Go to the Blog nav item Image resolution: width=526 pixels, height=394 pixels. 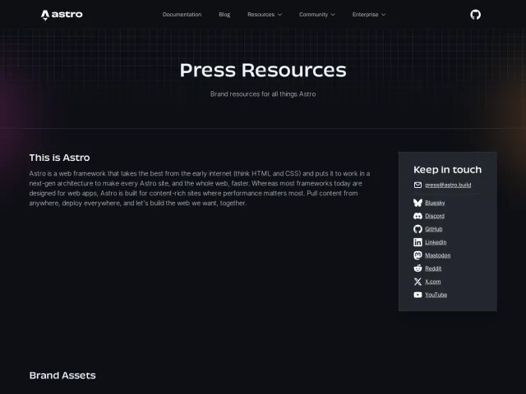click(x=224, y=15)
